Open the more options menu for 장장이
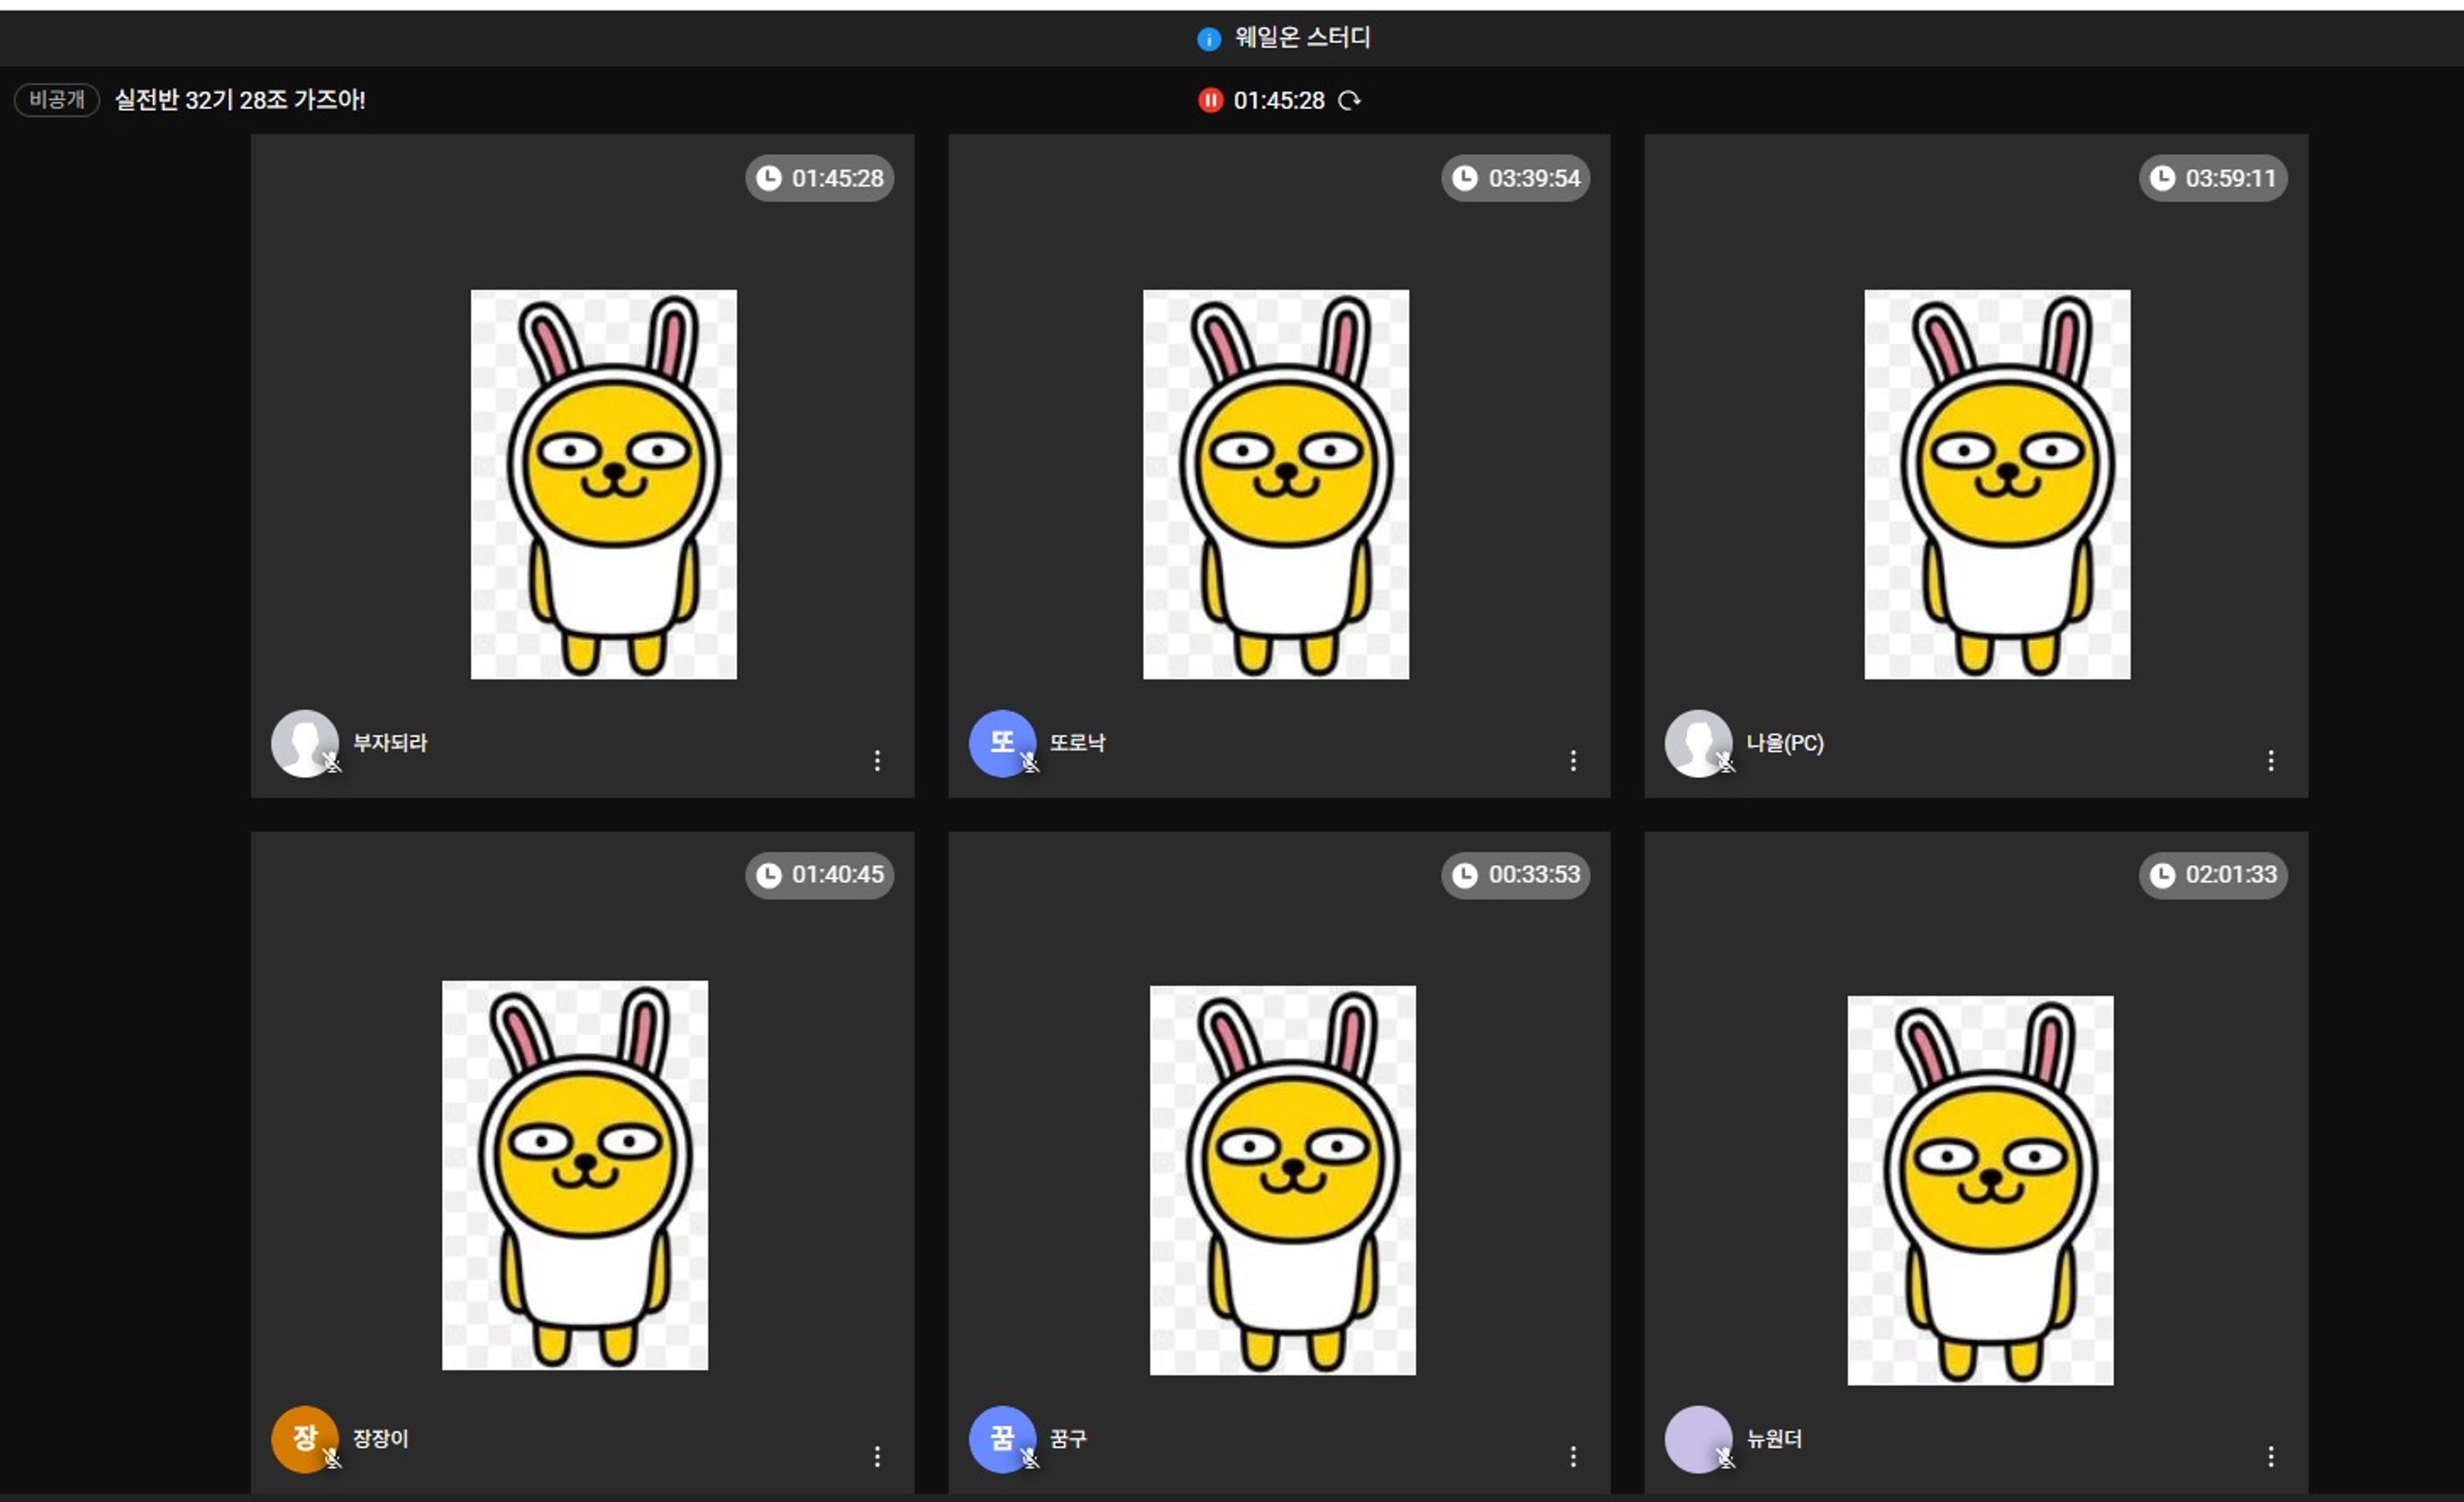The height and width of the screenshot is (1502, 2464). (x=877, y=1456)
